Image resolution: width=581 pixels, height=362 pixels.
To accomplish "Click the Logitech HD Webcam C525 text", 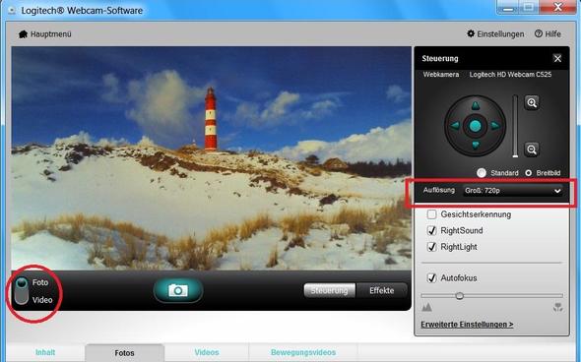I will [x=510, y=75].
